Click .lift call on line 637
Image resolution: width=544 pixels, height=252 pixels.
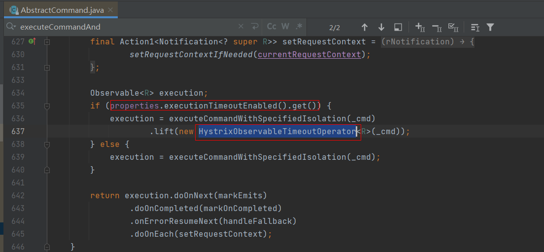[x=162, y=132]
